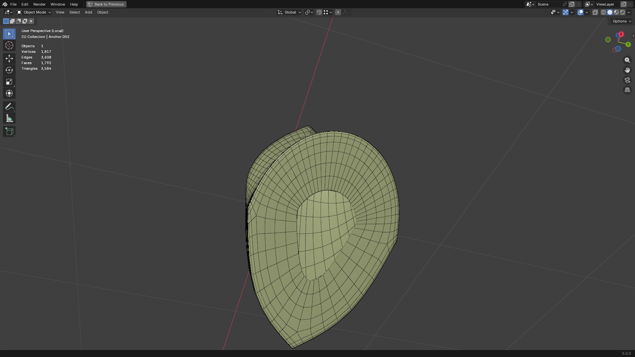Click the Pan view hand icon
Image resolution: width=635 pixels, height=357 pixels.
click(627, 70)
